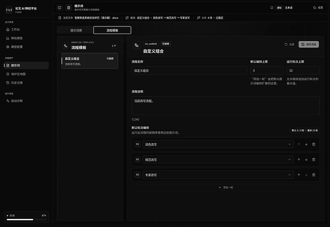Focus the 默认编排上限 field showing 3
Viewport: 330px width, 227px height.
click(267, 70)
